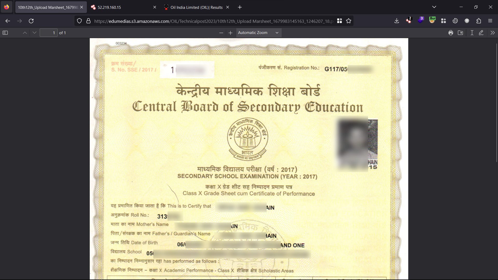
Task: Click the candidate photo on certificate
Action: coord(357,144)
